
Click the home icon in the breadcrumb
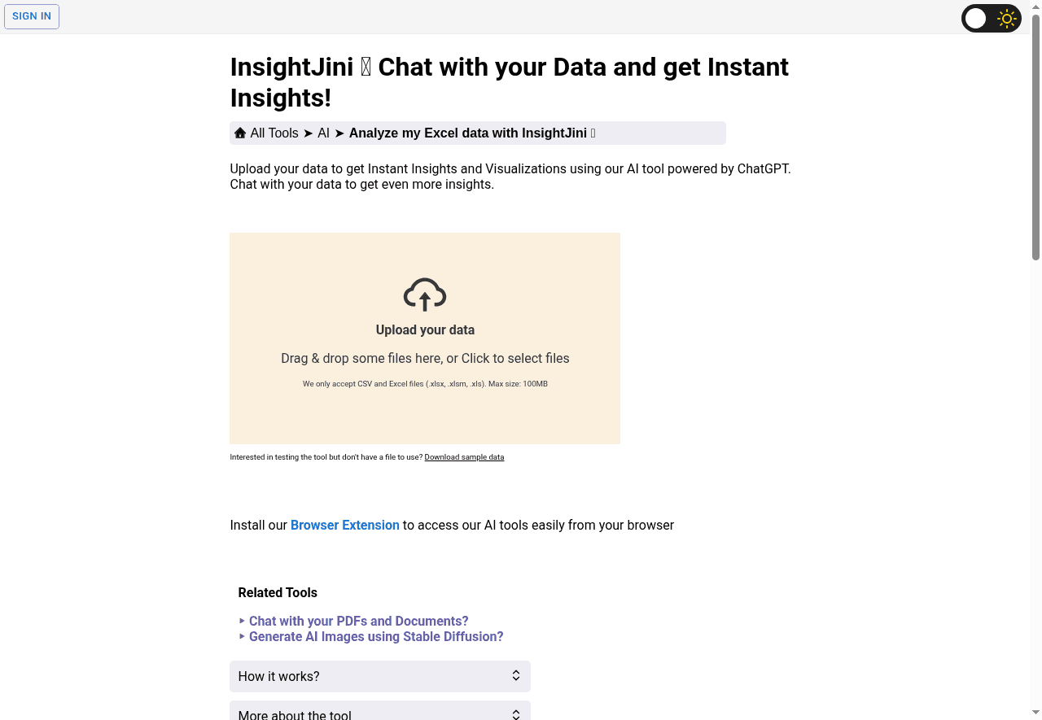(240, 133)
